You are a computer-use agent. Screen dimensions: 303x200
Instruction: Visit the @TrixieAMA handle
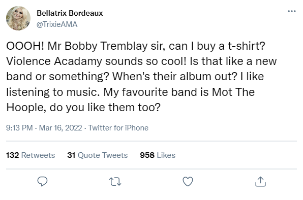pos(57,24)
